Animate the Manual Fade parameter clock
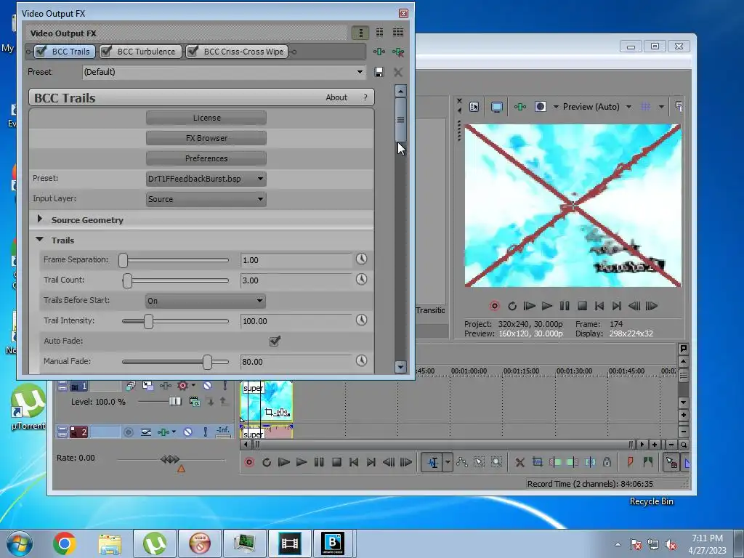744x558 pixels. [x=362, y=361]
